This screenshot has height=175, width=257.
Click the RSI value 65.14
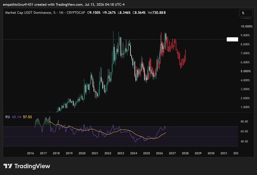17,117
